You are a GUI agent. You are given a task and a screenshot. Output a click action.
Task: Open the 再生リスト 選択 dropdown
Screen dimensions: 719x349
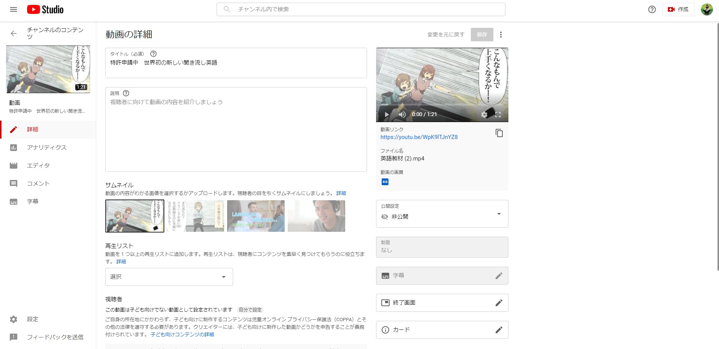point(169,277)
